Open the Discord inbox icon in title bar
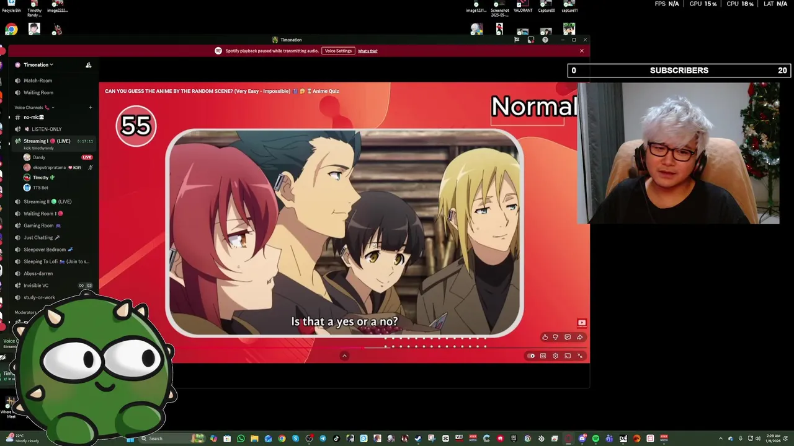Screen dimensions: 794x446 point(530,40)
